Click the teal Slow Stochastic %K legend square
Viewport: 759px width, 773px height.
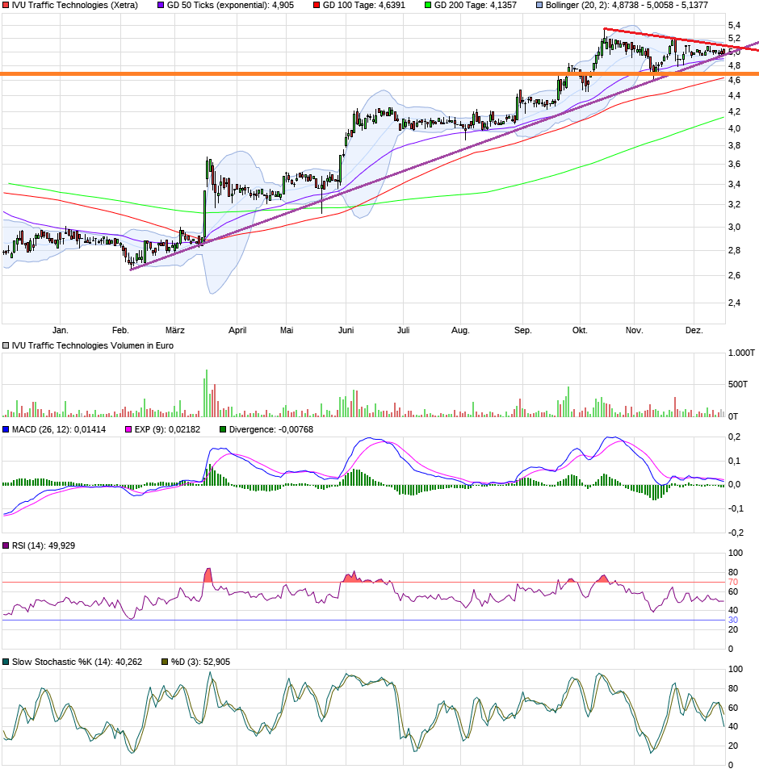(6, 662)
